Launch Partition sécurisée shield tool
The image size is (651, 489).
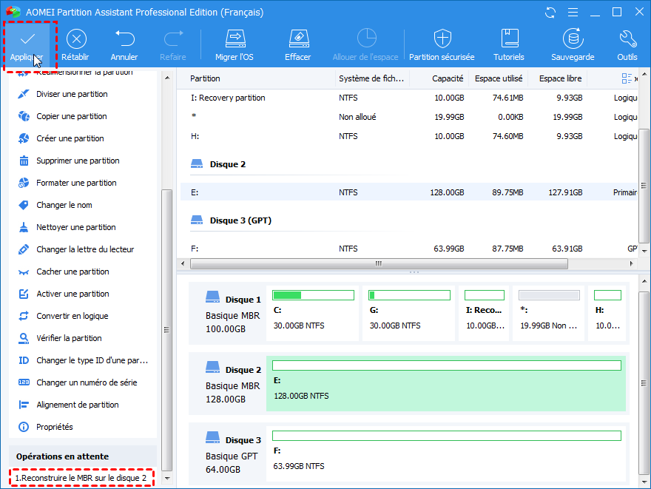tap(442, 44)
